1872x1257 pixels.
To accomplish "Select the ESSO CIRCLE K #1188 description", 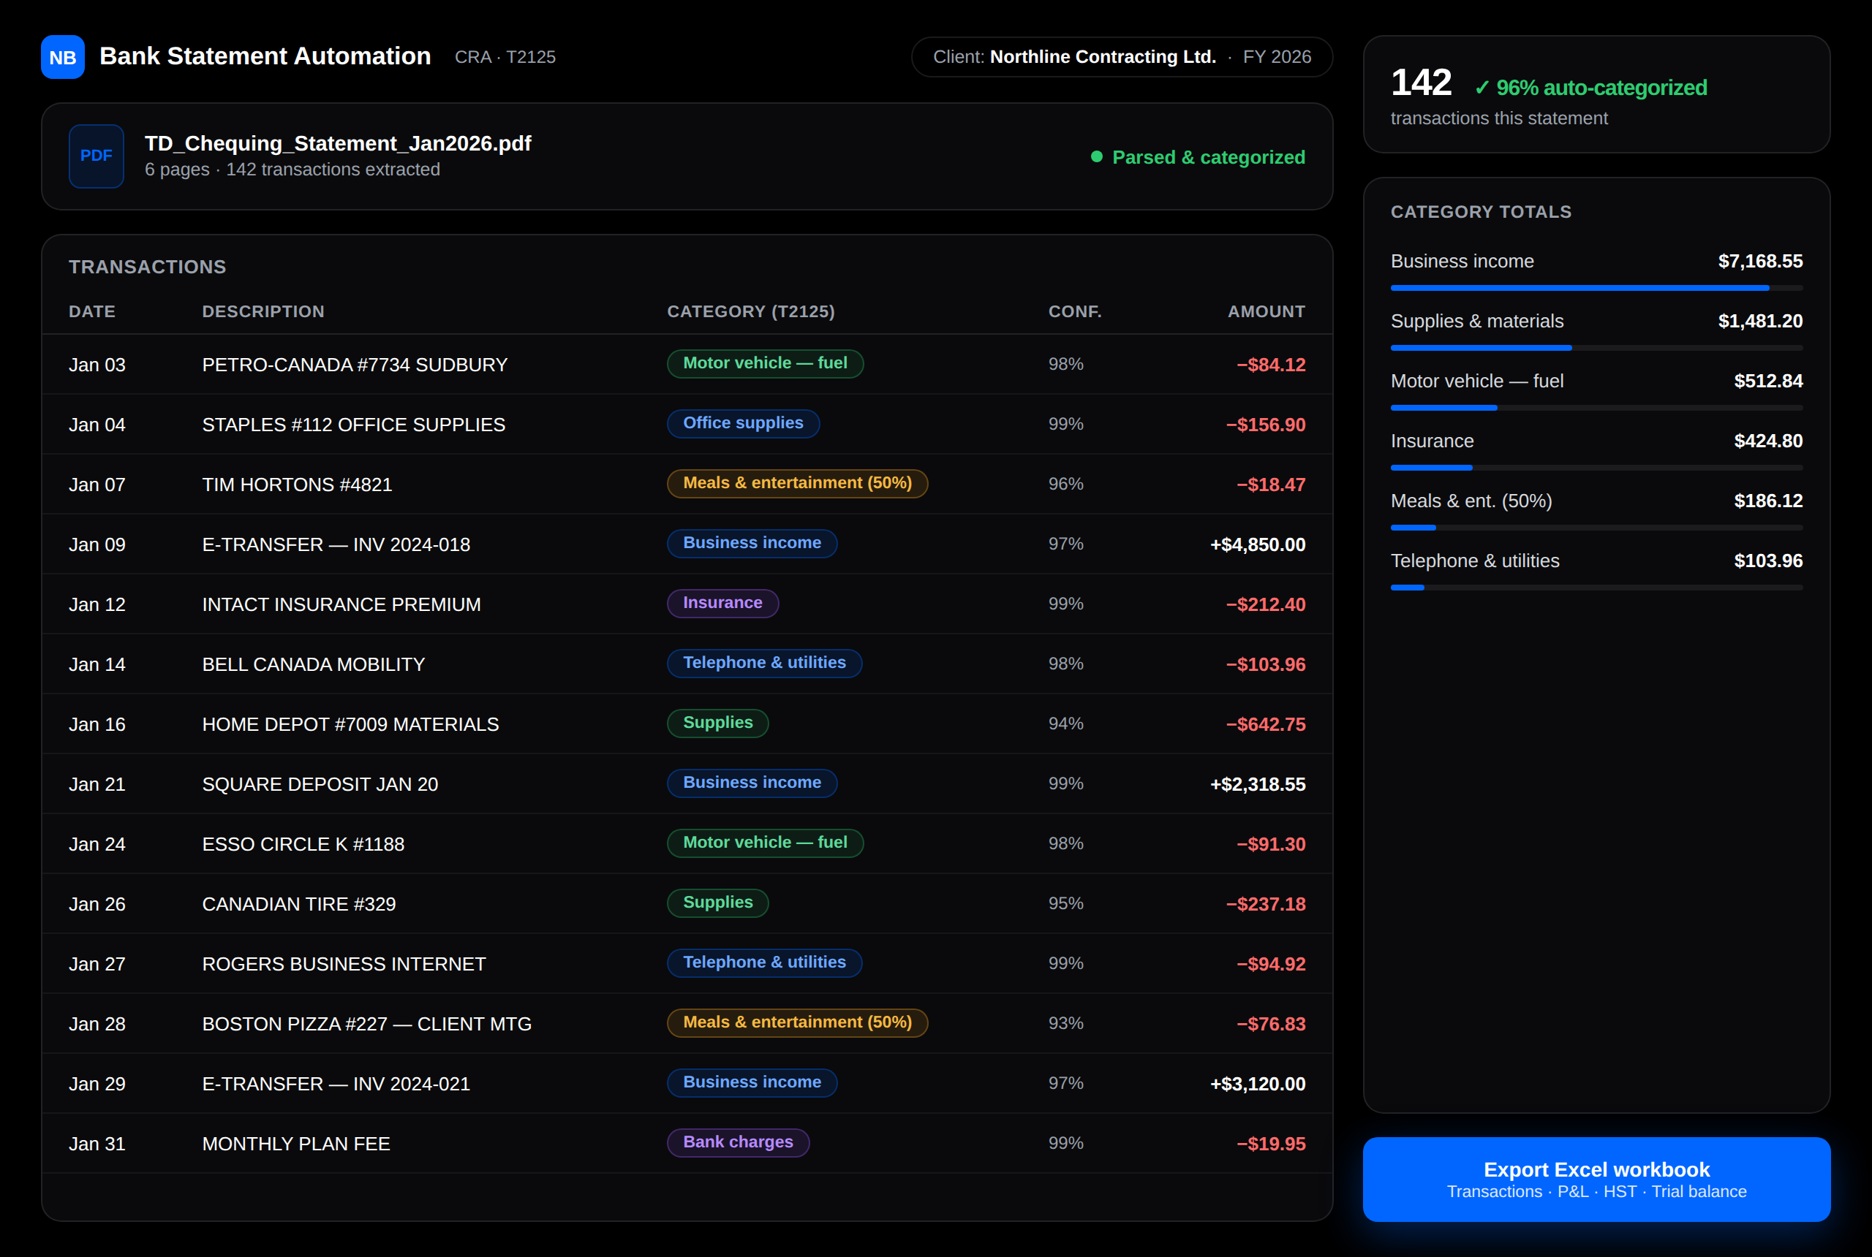I will click(x=303, y=844).
